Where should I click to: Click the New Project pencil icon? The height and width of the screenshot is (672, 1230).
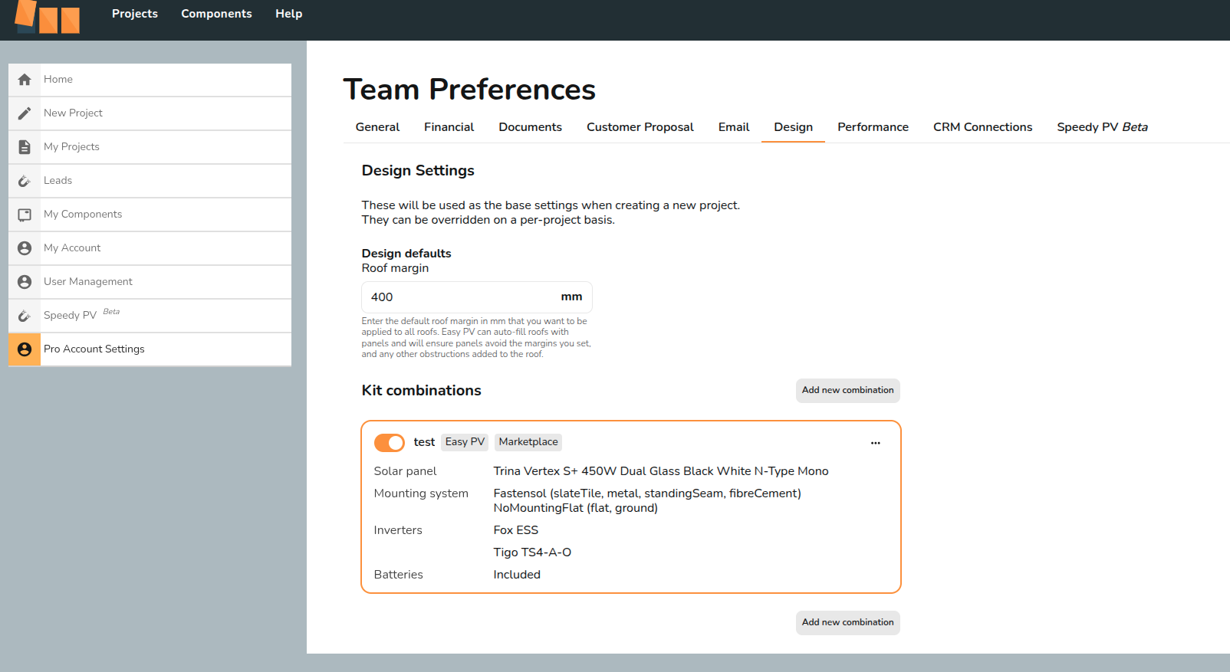tap(25, 113)
